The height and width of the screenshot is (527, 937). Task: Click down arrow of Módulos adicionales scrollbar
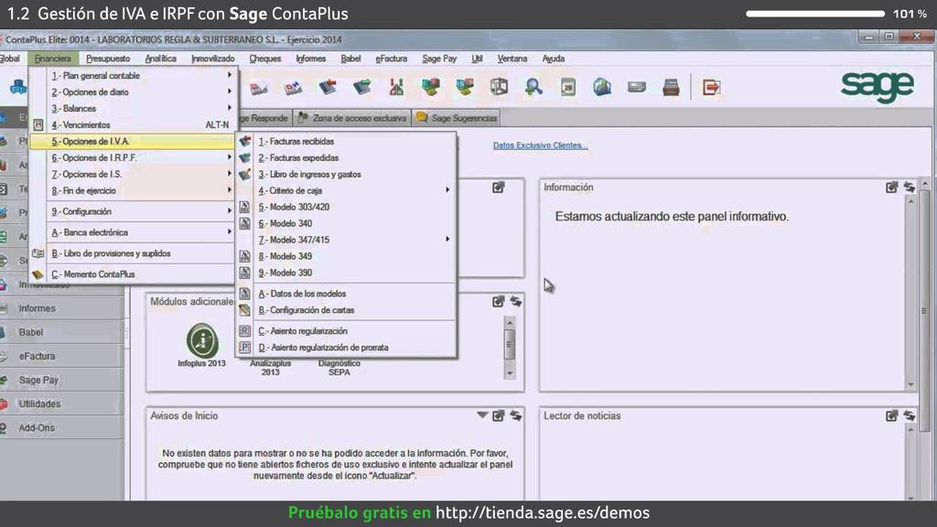(x=510, y=373)
